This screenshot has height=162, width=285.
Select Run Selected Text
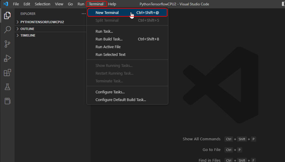point(127,54)
